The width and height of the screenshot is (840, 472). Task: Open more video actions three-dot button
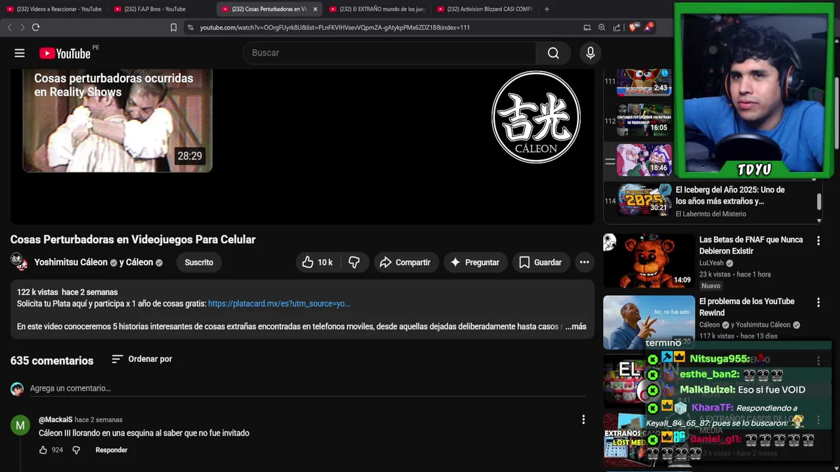pyautogui.click(x=584, y=262)
